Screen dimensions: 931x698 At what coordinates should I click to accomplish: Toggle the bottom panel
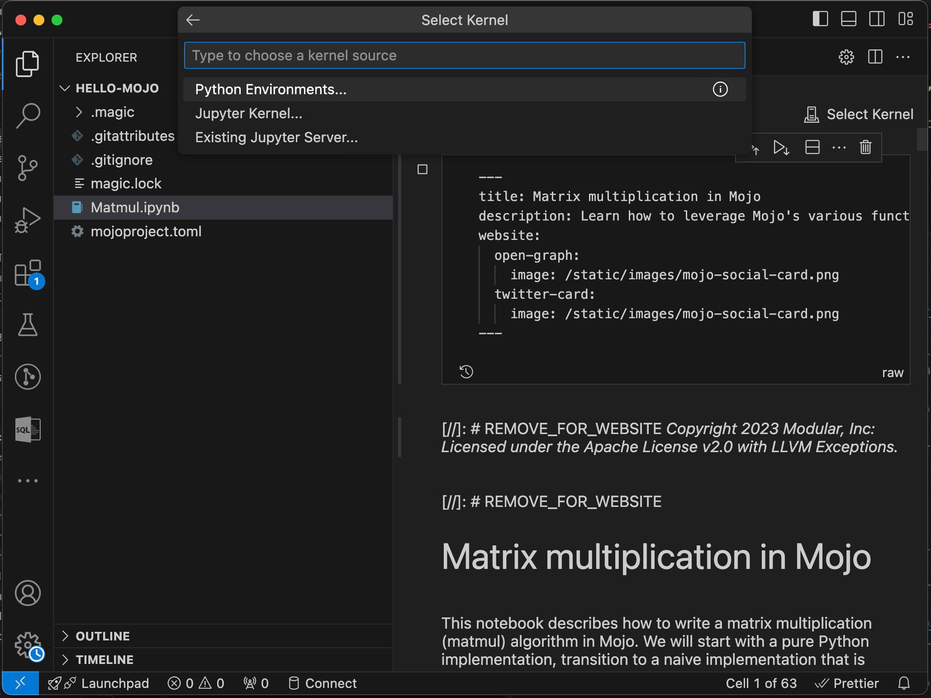pyautogui.click(x=849, y=19)
